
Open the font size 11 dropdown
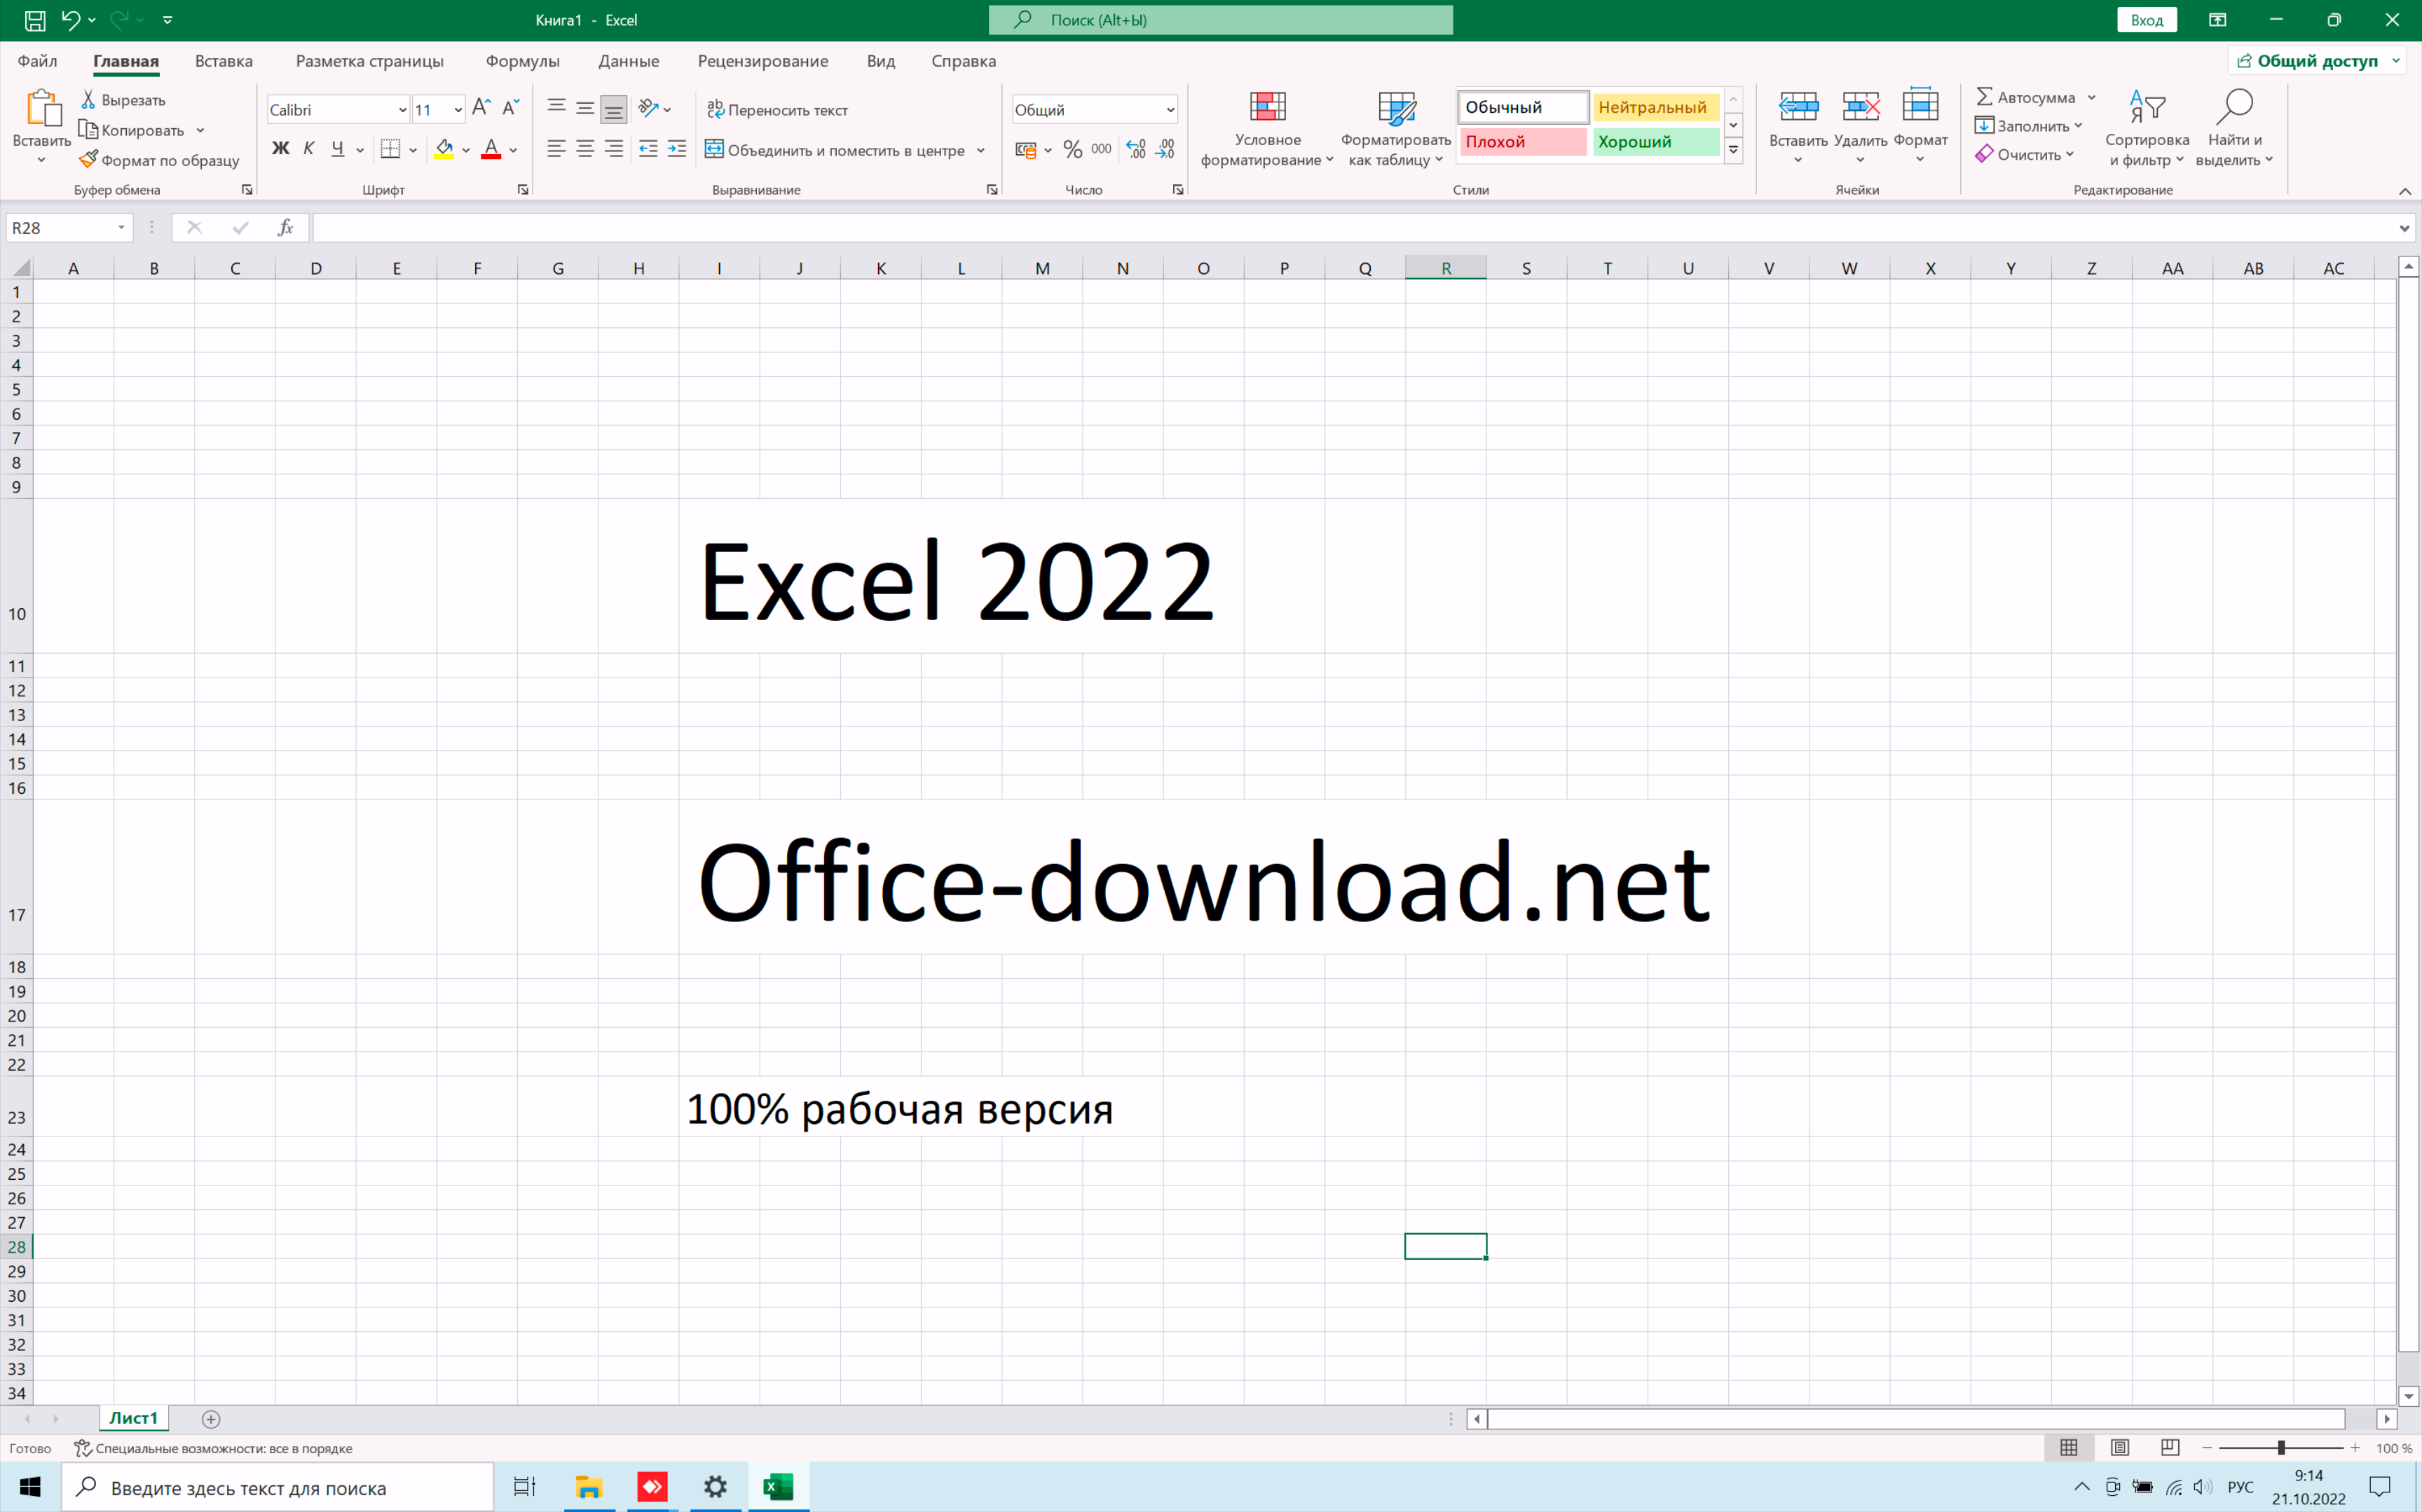pyautogui.click(x=458, y=110)
